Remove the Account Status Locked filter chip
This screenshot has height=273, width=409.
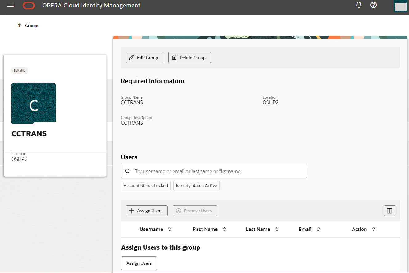click(x=145, y=185)
